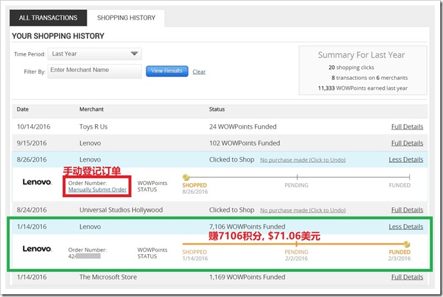Viewport: 443px width, 297px height.
Task: Click the Your Shopping History heading
Action: [x=58, y=36]
